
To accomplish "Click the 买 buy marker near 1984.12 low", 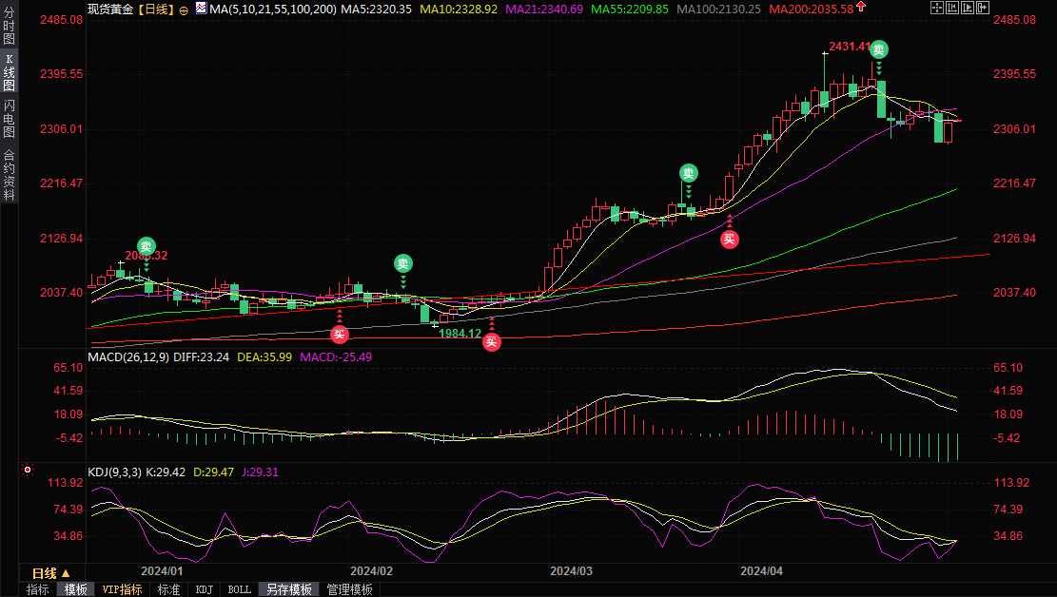I will tap(491, 342).
